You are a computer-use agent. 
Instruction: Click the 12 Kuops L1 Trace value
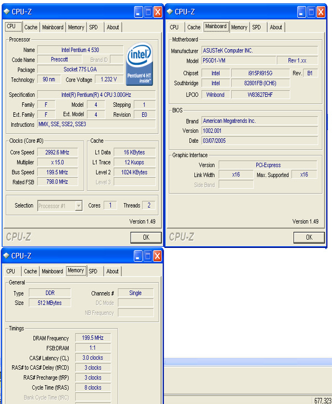[x=134, y=162]
